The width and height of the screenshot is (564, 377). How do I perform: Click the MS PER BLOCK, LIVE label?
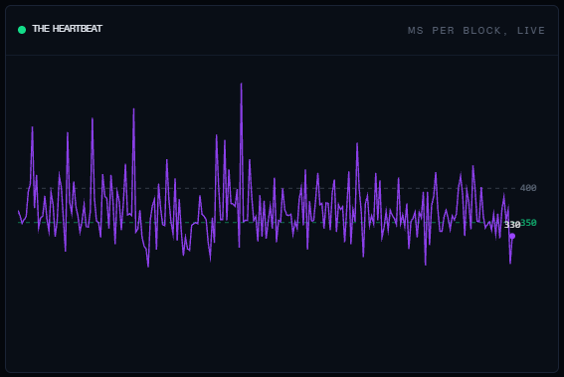tap(476, 31)
